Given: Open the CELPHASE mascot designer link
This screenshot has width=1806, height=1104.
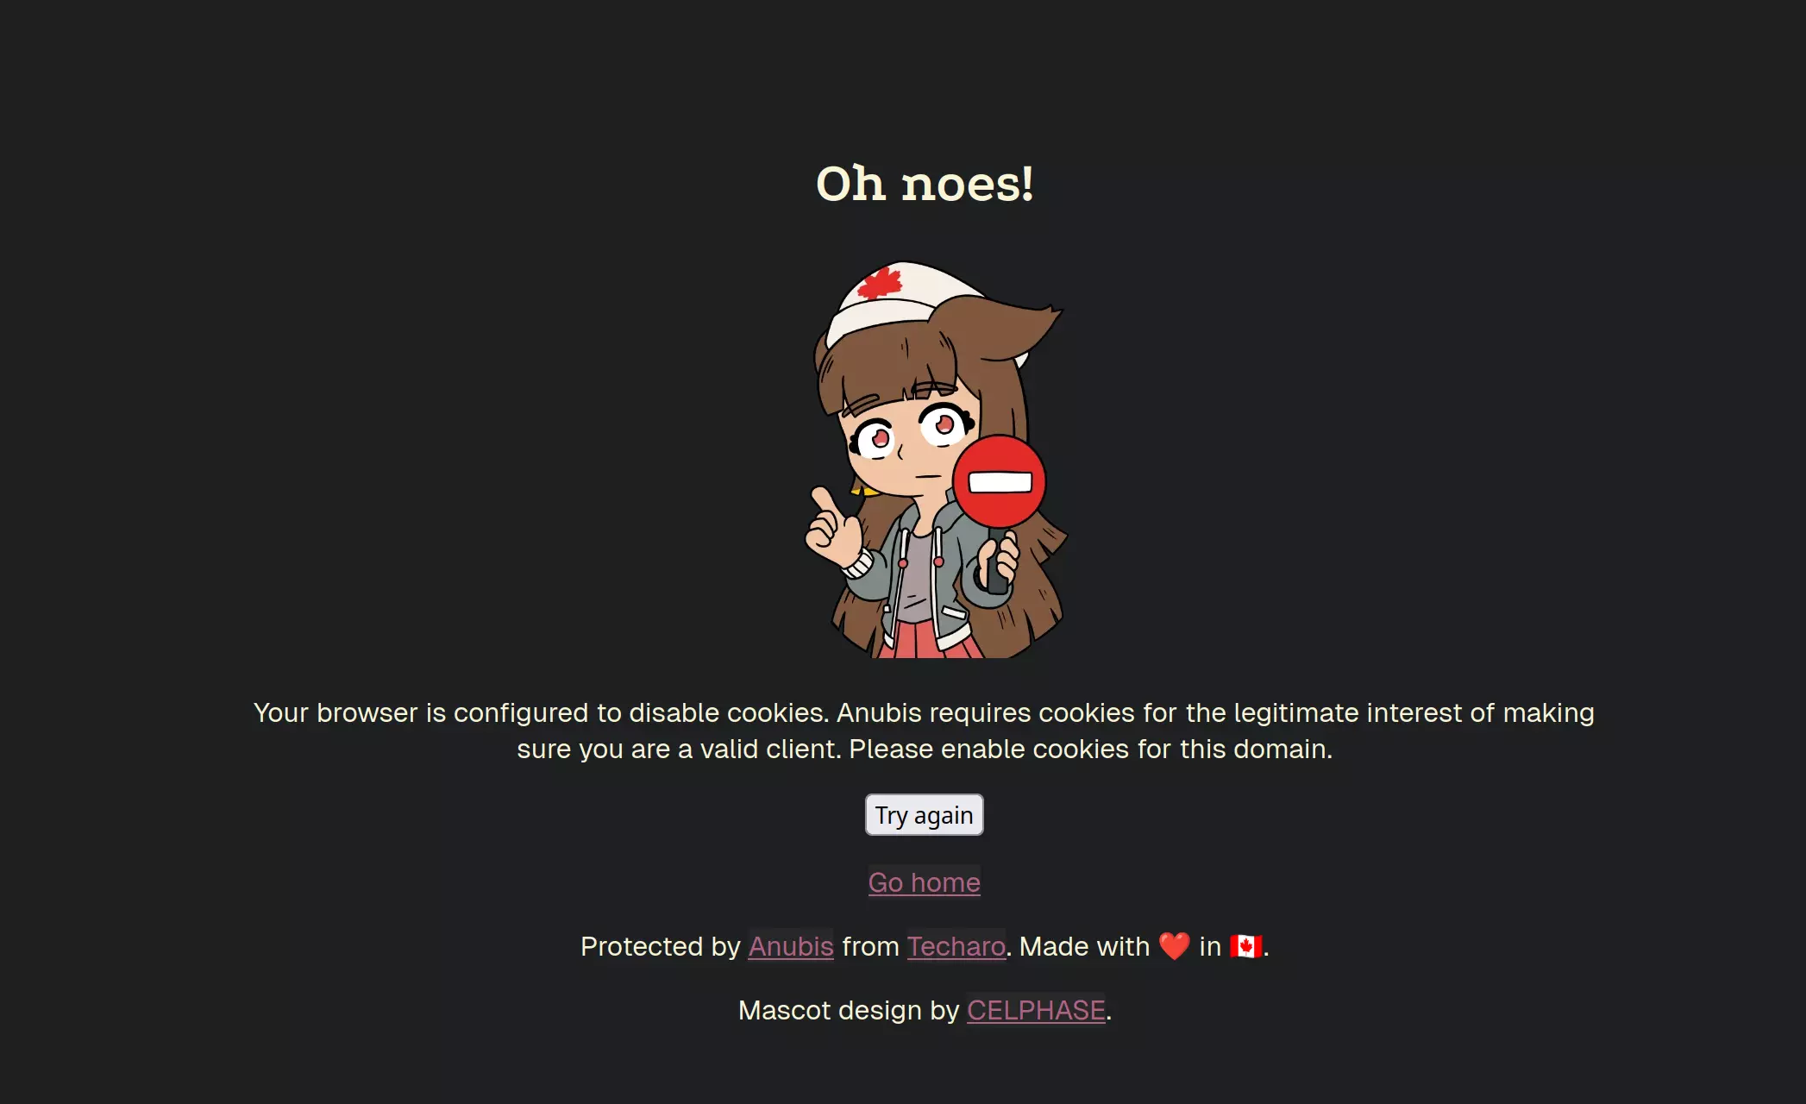Looking at the screenshot, I should click(1036, 1009).
